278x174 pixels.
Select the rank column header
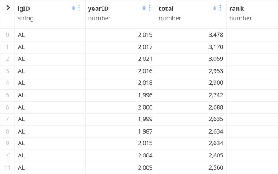pos(252,14)
